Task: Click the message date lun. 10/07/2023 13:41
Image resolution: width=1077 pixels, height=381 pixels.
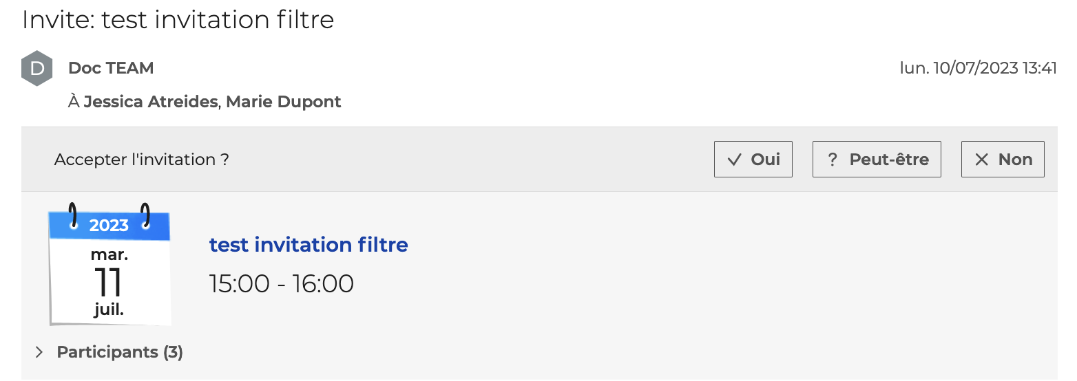Action: point(979,68)
